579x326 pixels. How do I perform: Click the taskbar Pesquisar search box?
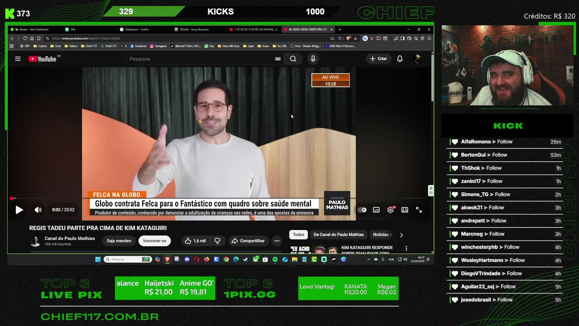(x=127, y=259)
